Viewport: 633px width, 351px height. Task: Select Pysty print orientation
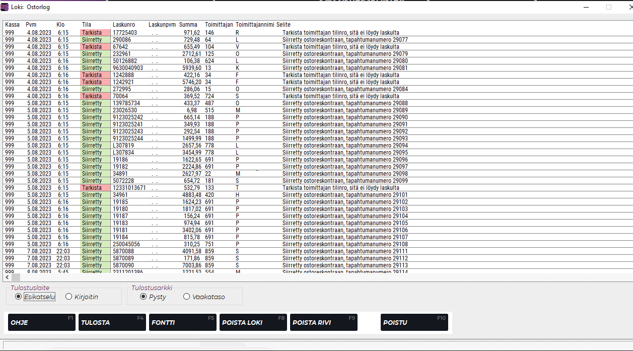144,297
